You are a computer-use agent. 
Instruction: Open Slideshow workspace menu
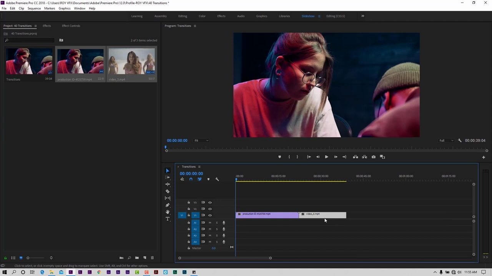[x=319, y=16]
